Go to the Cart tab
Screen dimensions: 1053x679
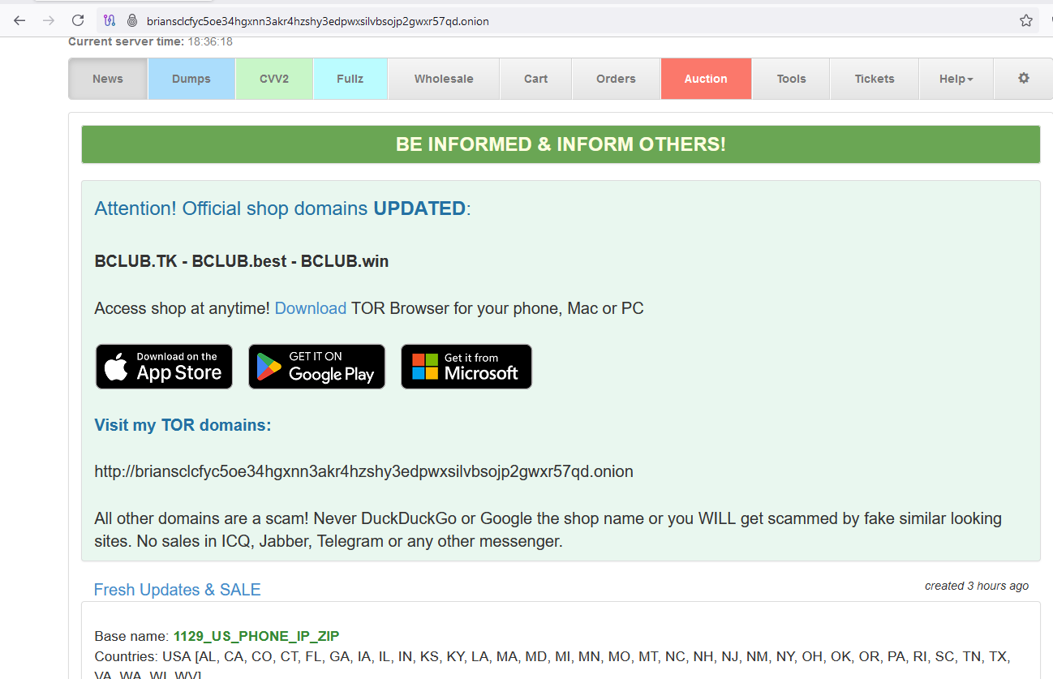[535, 79]
